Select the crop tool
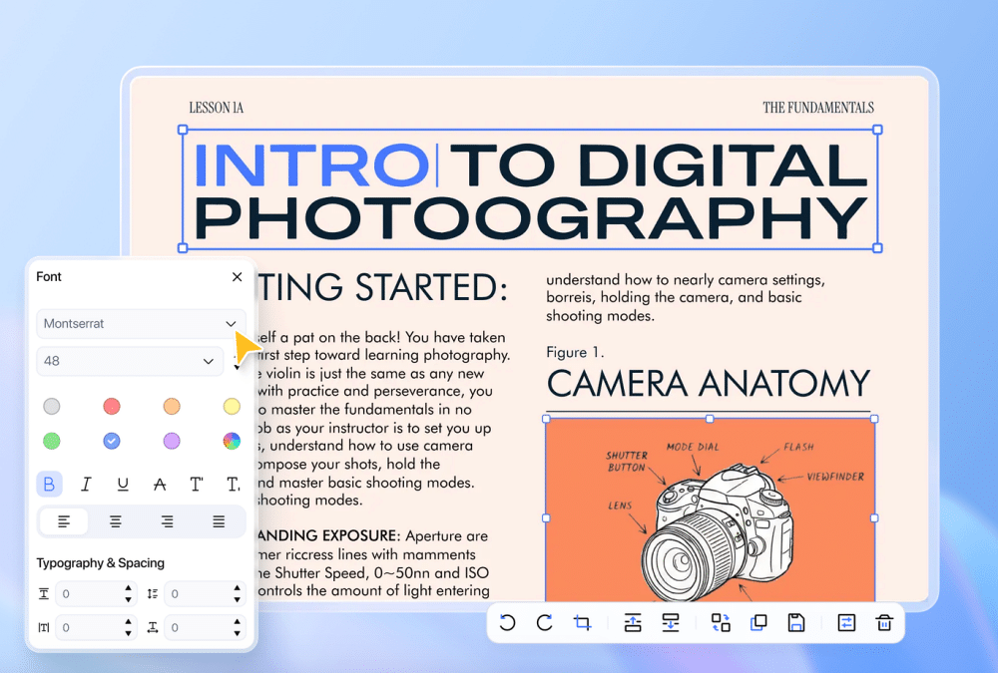 click(583, 622)
